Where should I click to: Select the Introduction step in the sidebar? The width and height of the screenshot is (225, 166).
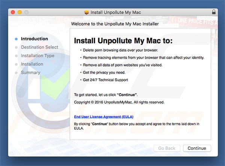pos(34,39)
